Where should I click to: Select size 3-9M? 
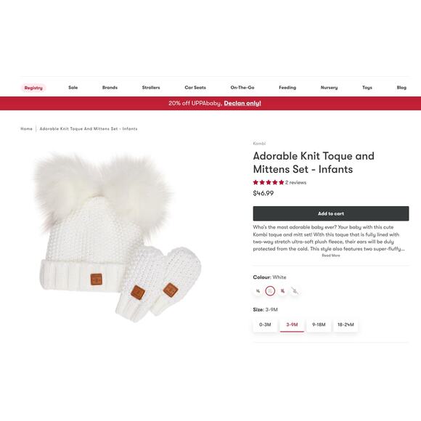click(292, 324)
